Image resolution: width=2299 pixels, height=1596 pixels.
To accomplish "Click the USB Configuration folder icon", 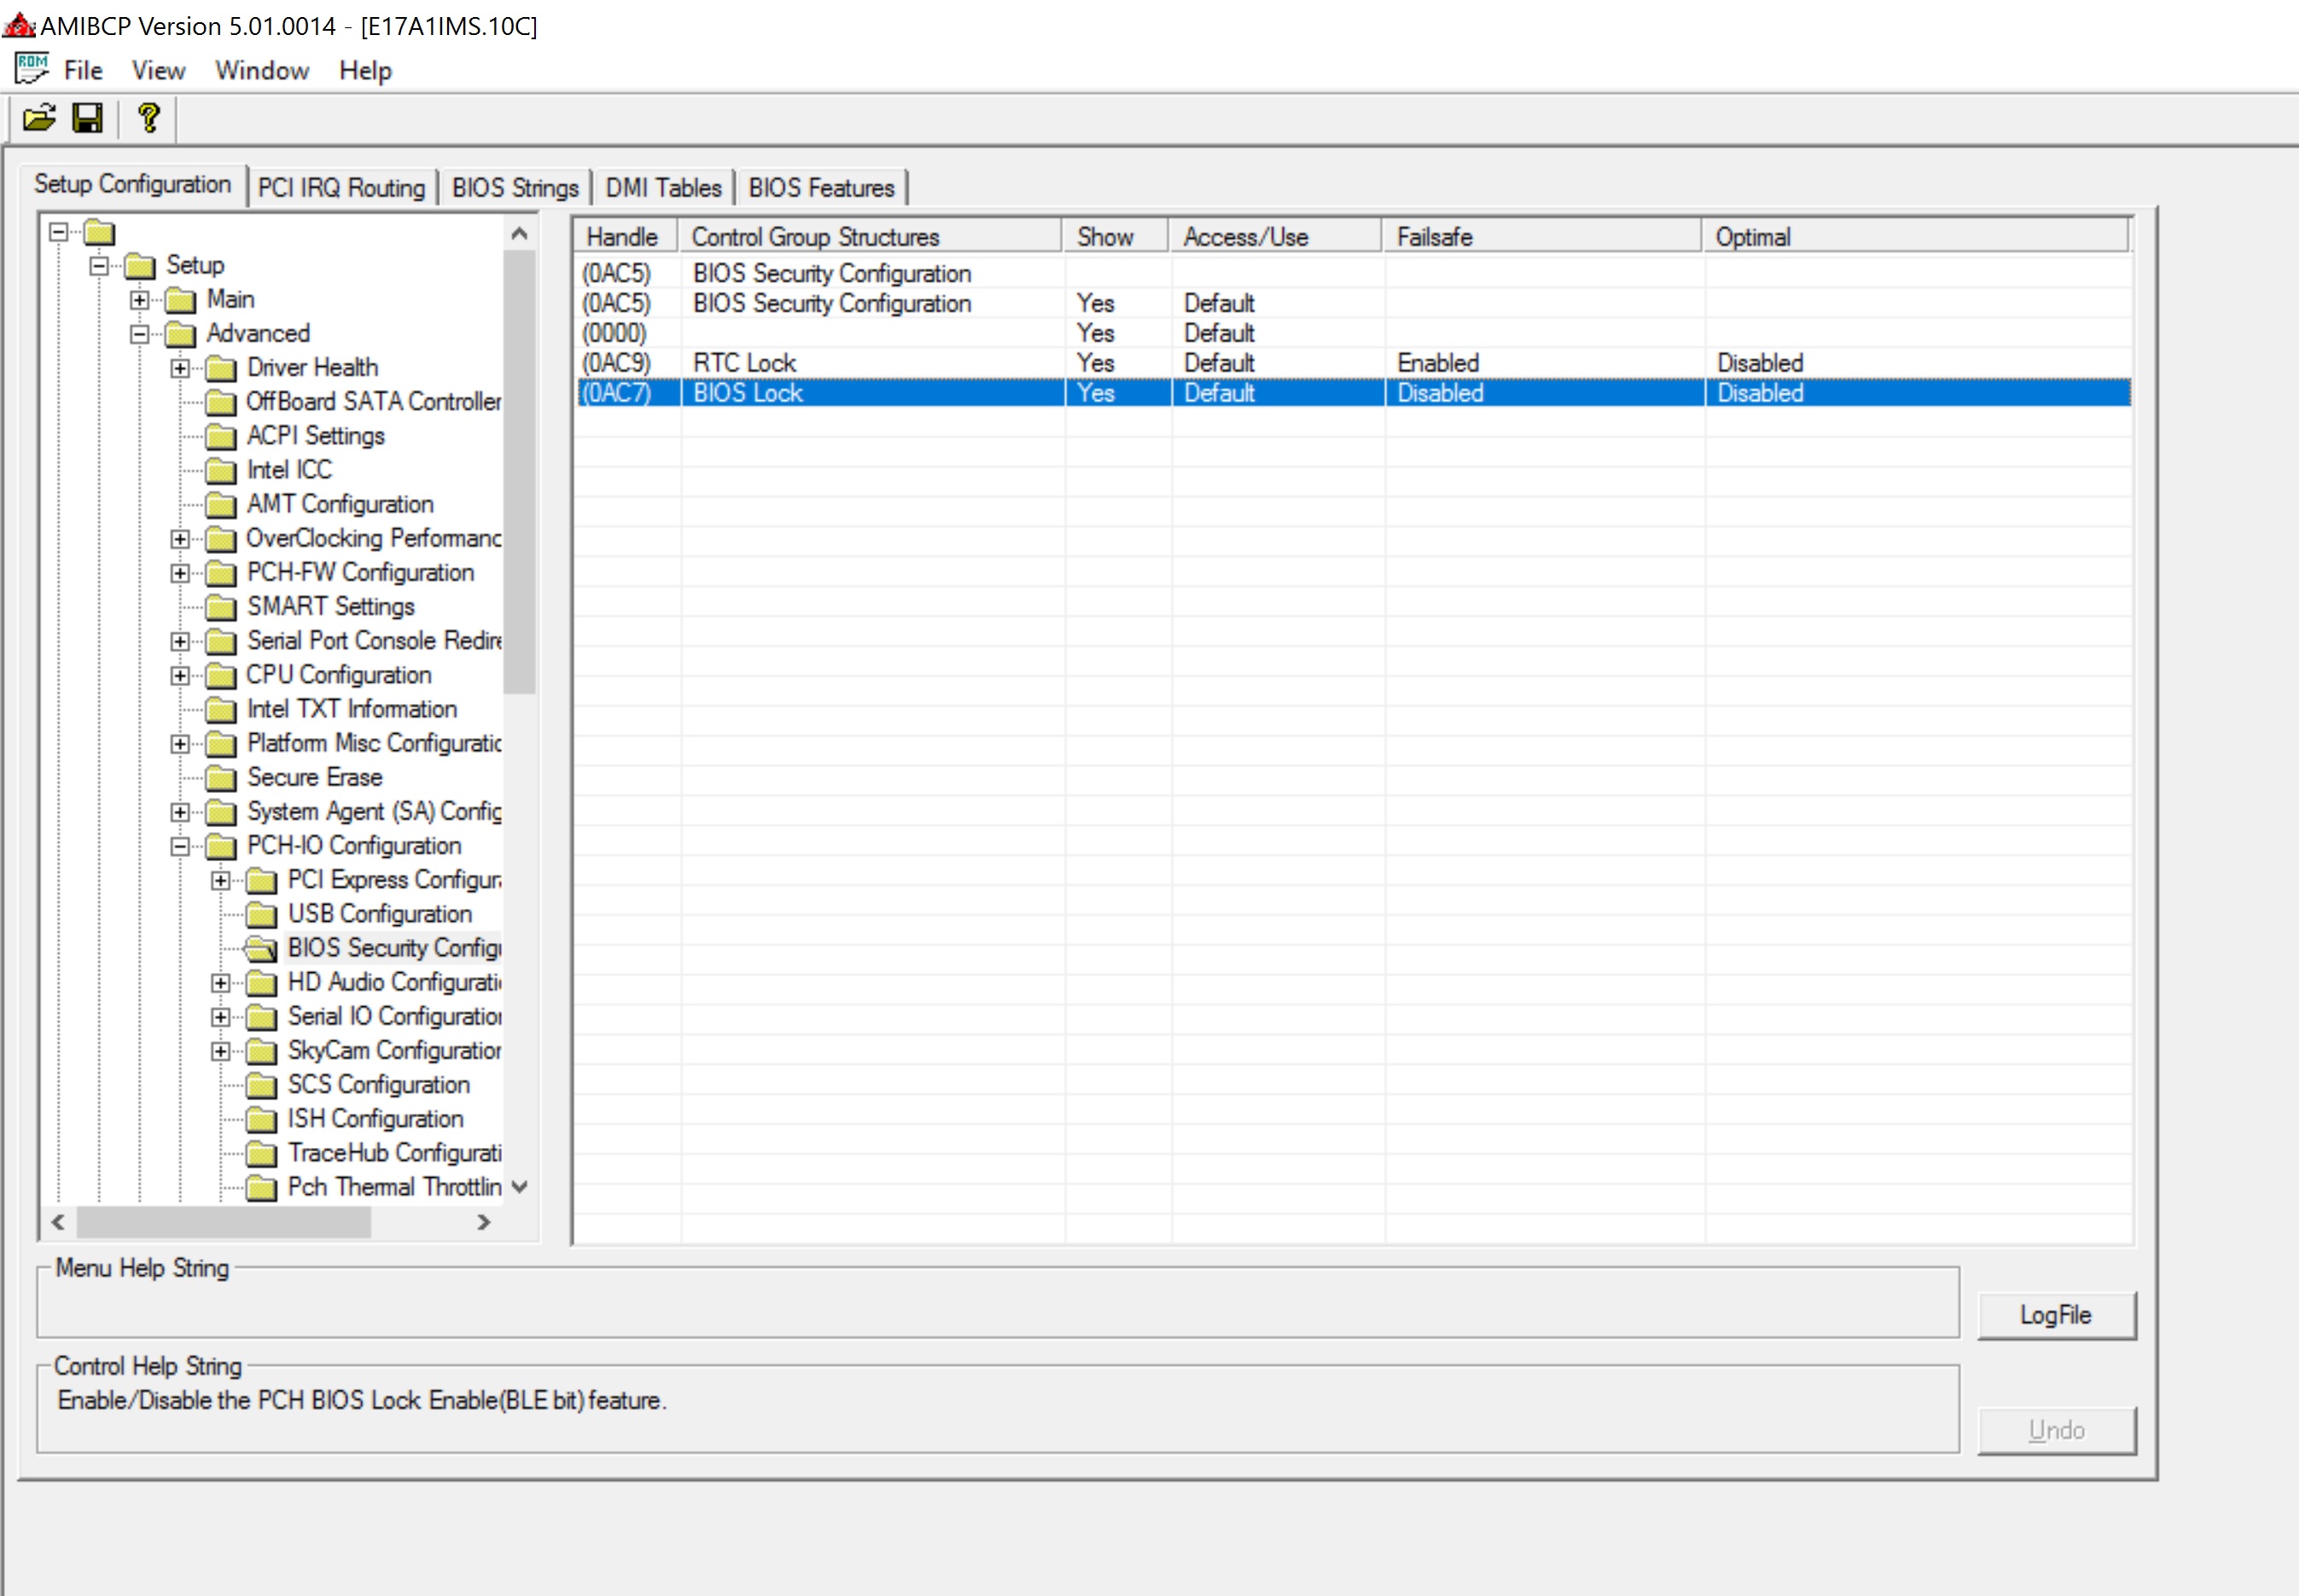I will click(x=261, y=914).
